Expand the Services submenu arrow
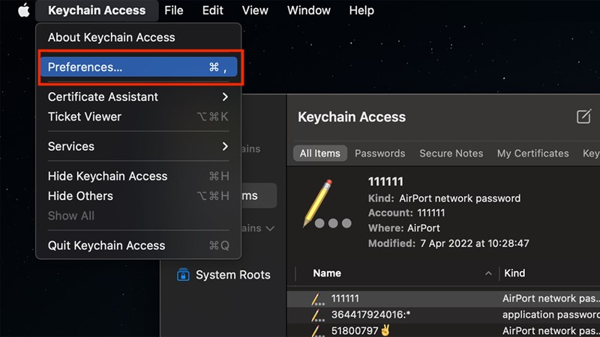The width and height of the screenshot is (600, 337). click(x=225, y=146)
